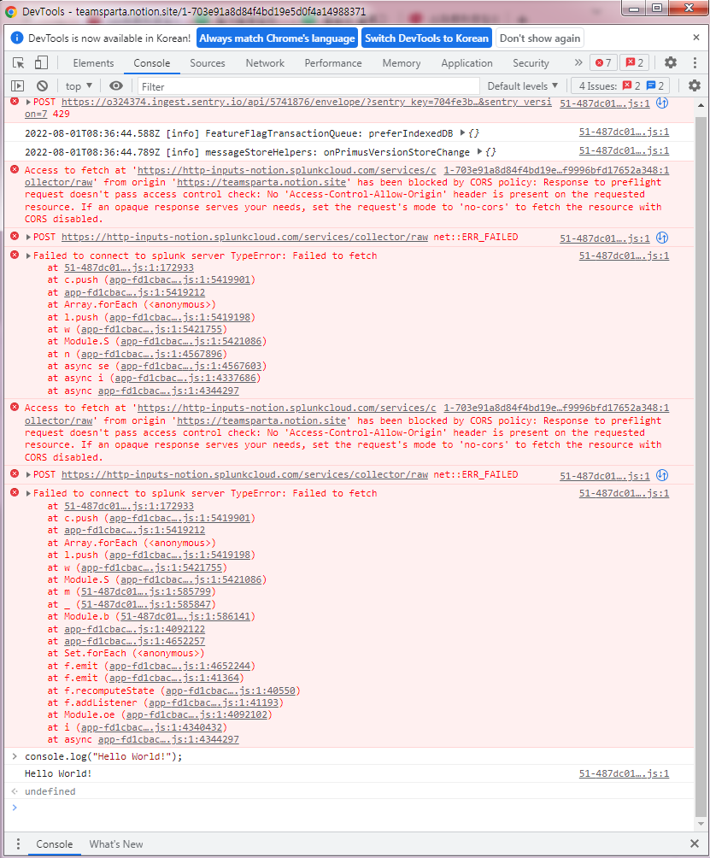This screenshot has height=858, width=710.
Task: Reveal first splunkcloud POST in Network panel
Action: (x=662, y=238)
